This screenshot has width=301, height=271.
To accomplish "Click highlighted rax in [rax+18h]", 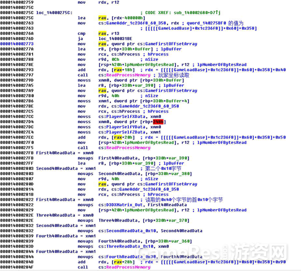I will coord(118,70).
